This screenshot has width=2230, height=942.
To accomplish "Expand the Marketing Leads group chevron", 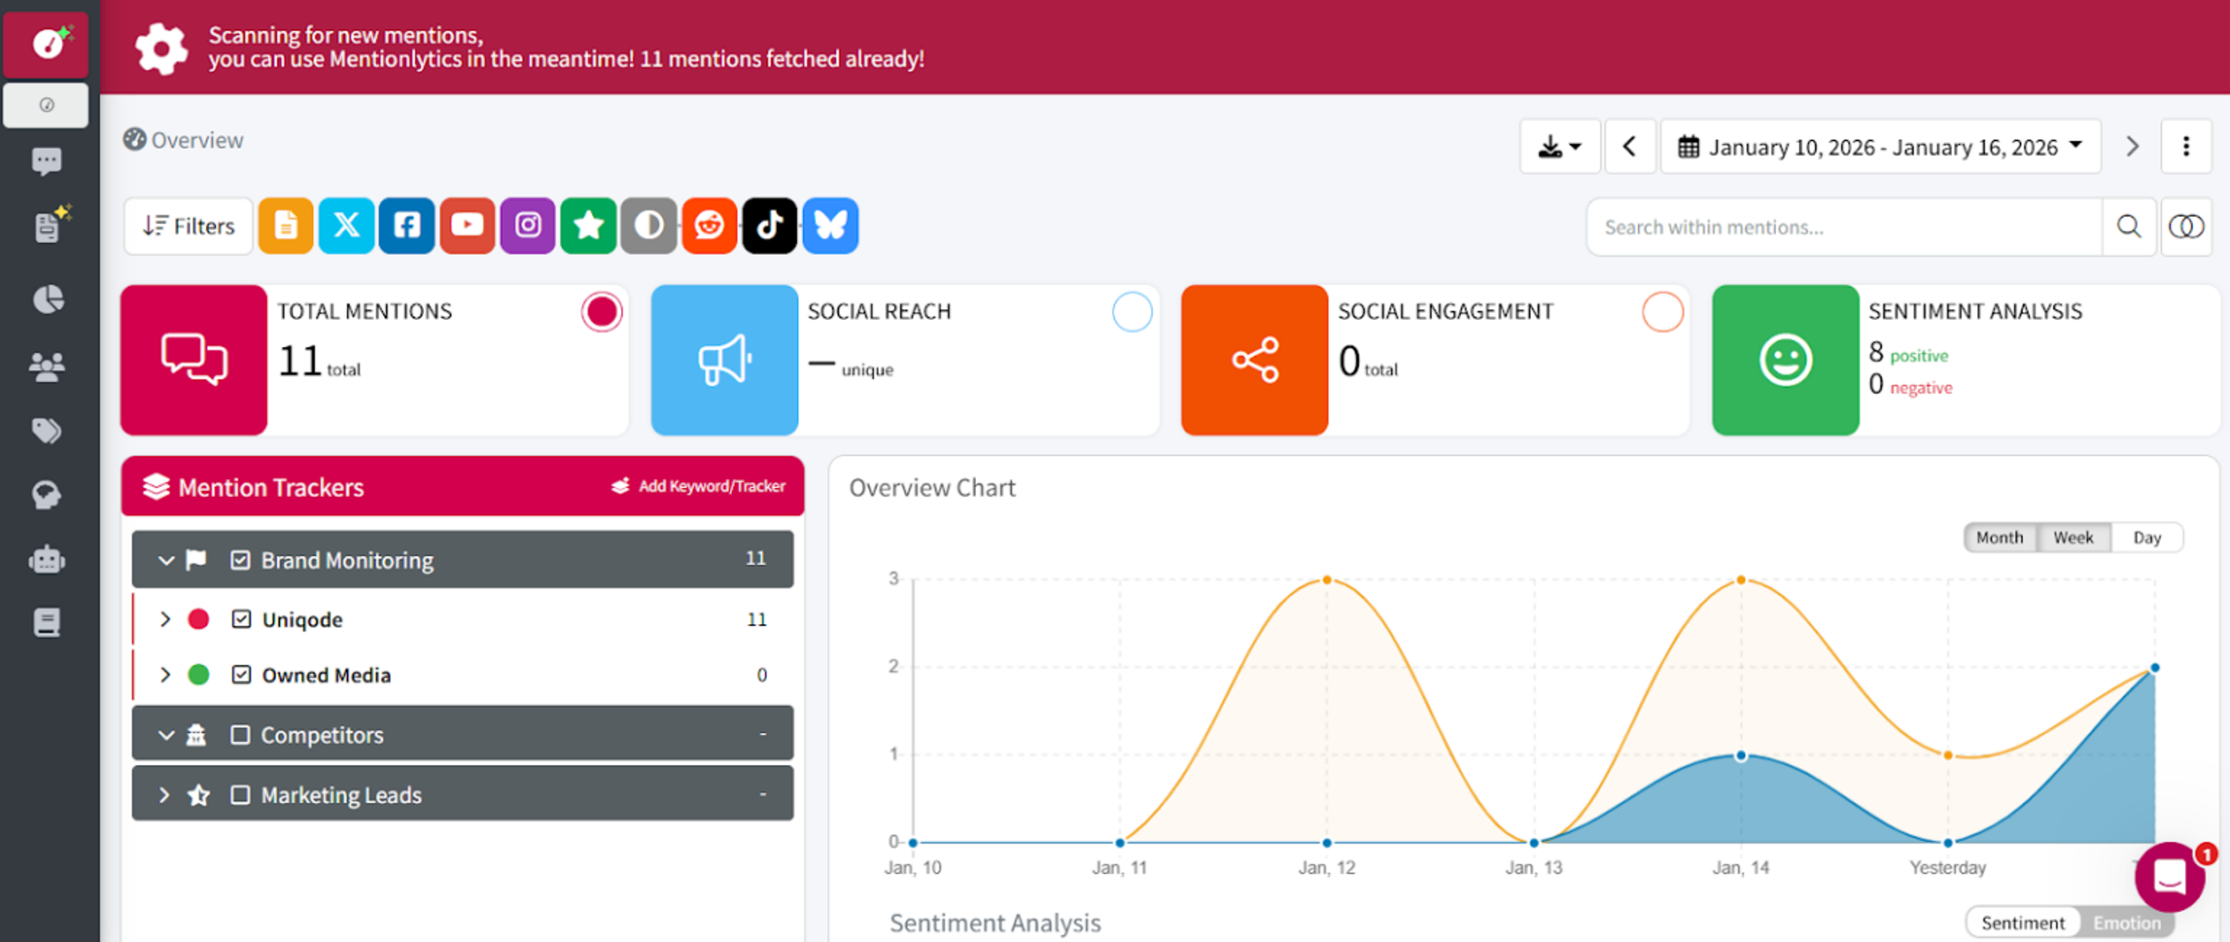I will pyautogui.click(x=164, y=794).
